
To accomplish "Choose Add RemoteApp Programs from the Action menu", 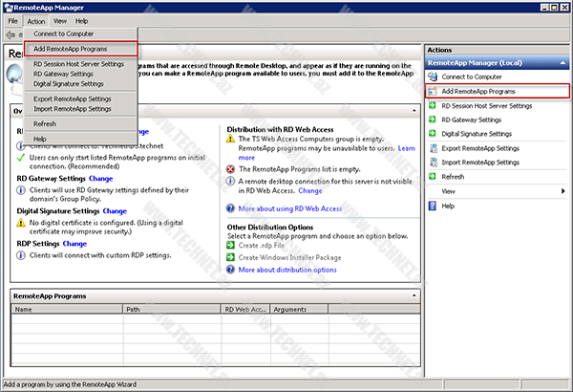I will 70,48.
